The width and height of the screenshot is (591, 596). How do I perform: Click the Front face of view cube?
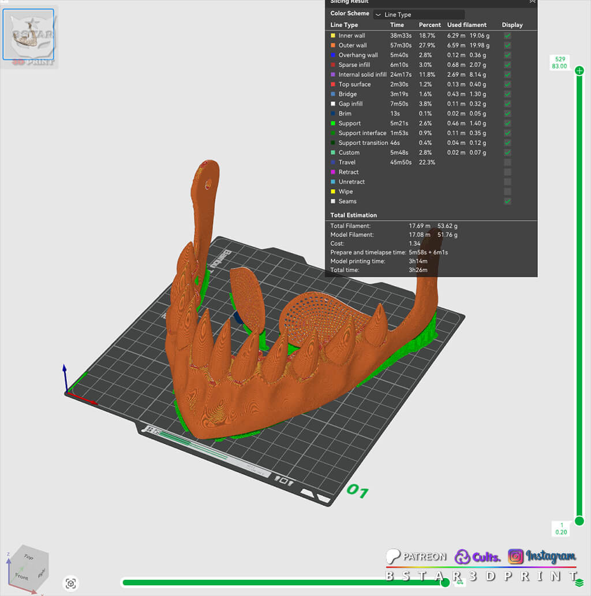pos(21,576)
